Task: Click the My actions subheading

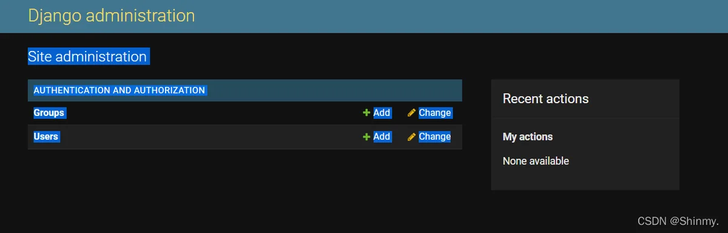Action: 528,137
